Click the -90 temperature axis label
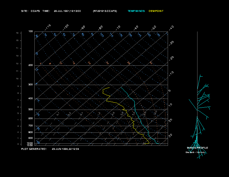 pyautogui.click(x=83, y=28)
